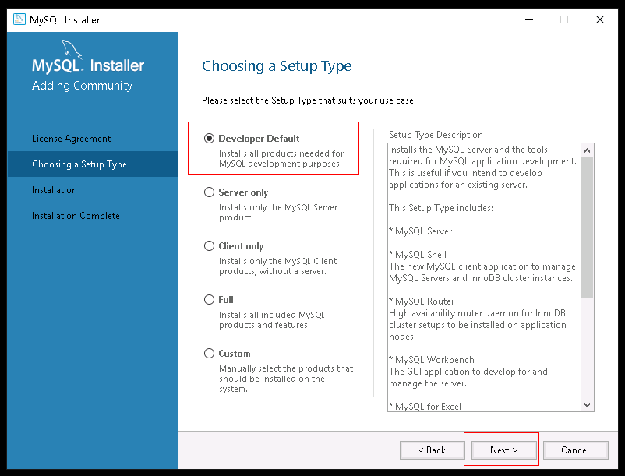This screenshot has height=476, width=625.
Task: Click 'Adding Community' subtitle
Action: (x=82, y=86)
